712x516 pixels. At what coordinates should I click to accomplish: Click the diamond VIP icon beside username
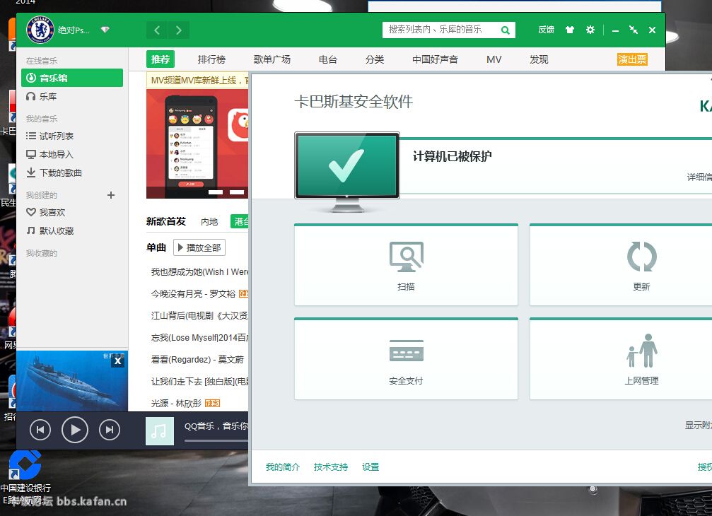105,30
